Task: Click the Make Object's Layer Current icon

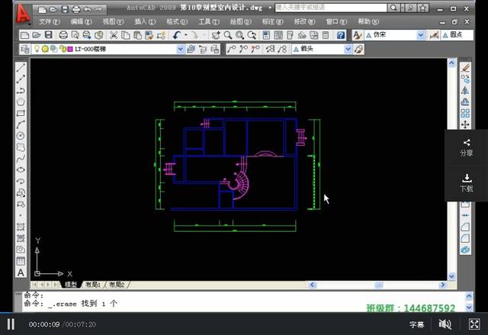Action: coord(191,49)
